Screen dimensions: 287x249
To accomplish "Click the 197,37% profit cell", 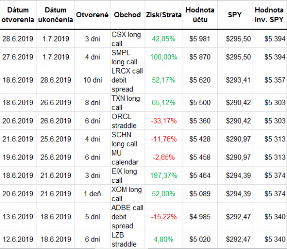I will click(x=164, y=175).
